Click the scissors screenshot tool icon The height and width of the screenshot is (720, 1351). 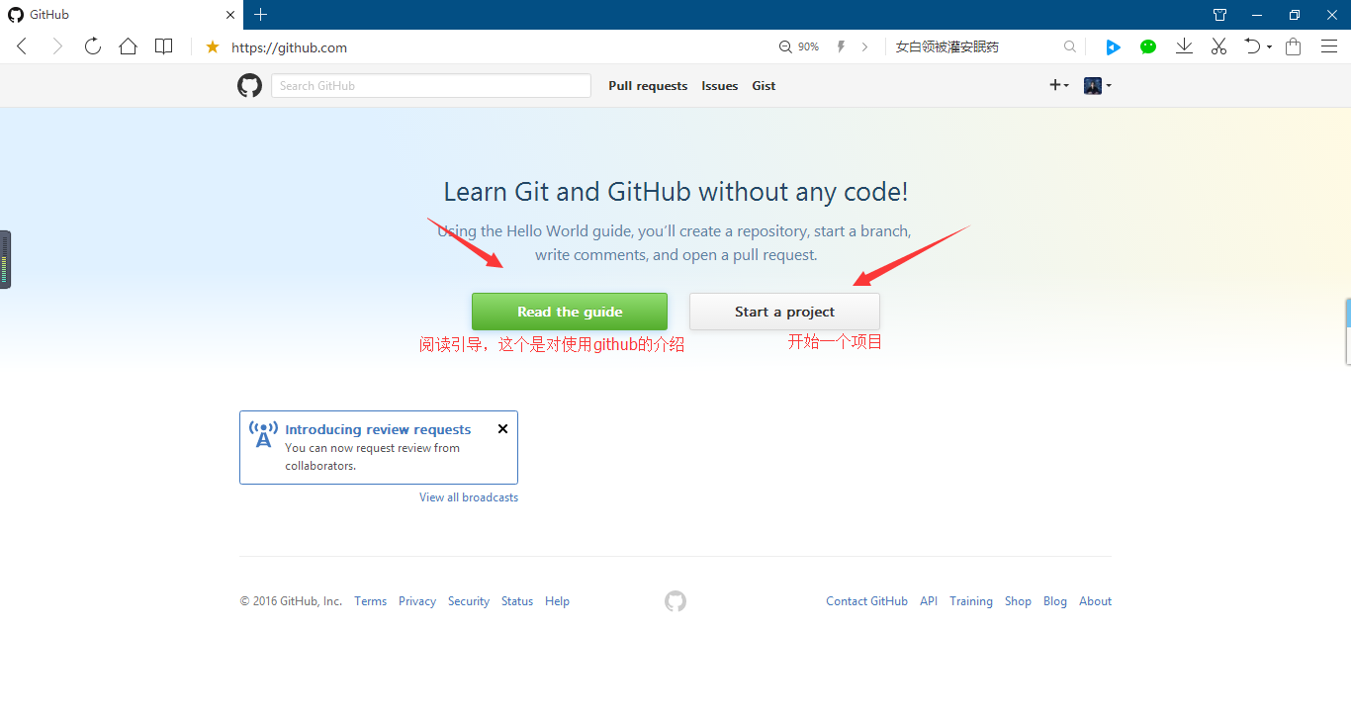(1218, 46)
